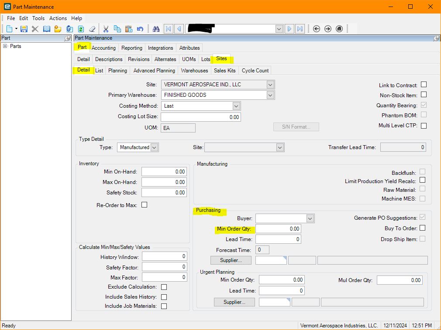Open the Warehouses tab
Screen dimensions: 441x330
tap(194, 71)
